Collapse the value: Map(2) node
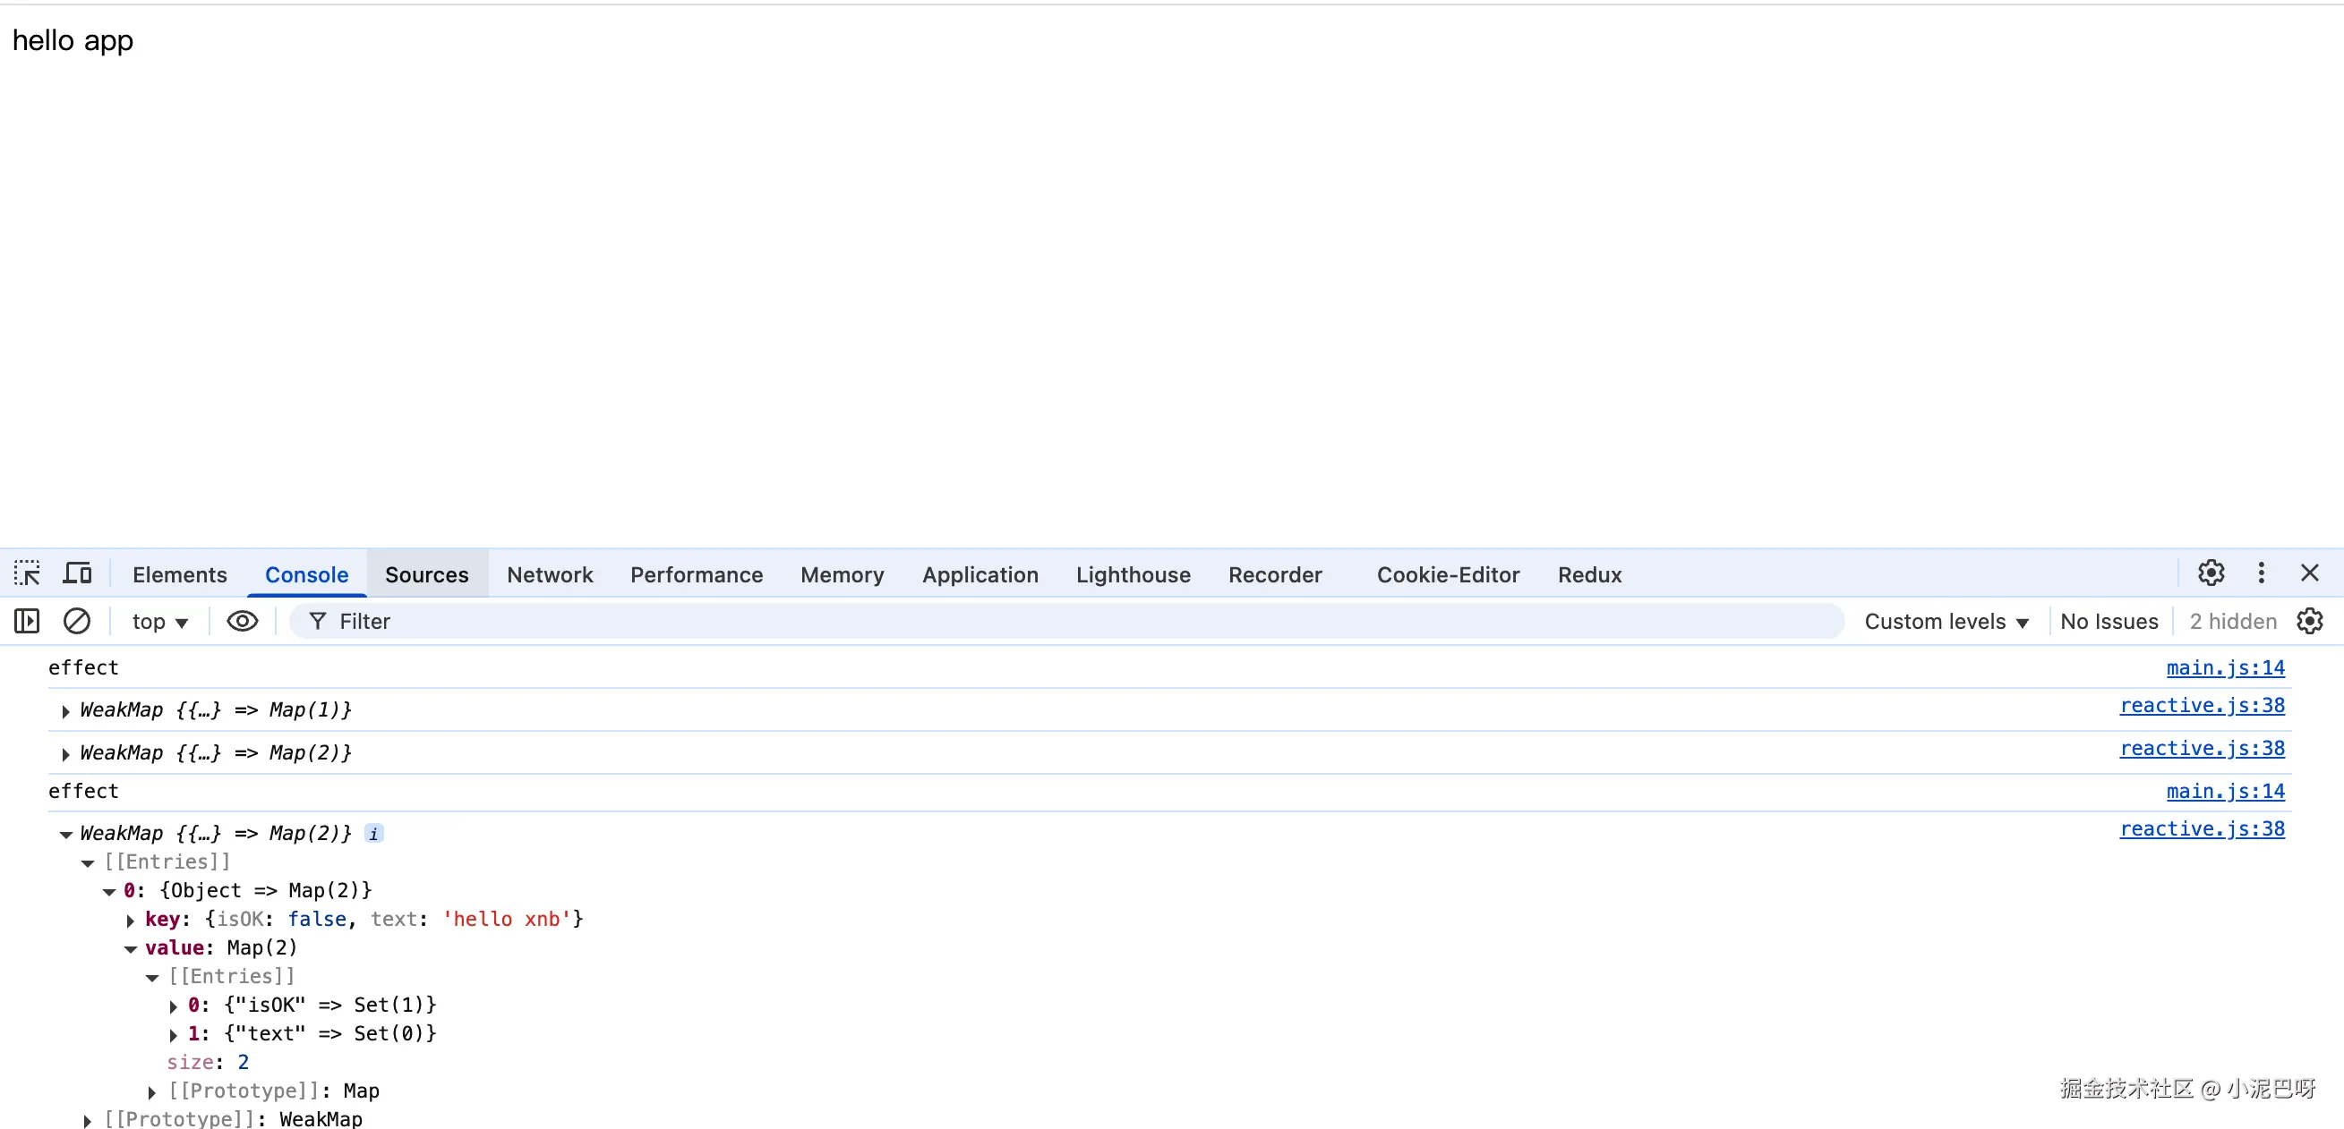 click(130, 949)
